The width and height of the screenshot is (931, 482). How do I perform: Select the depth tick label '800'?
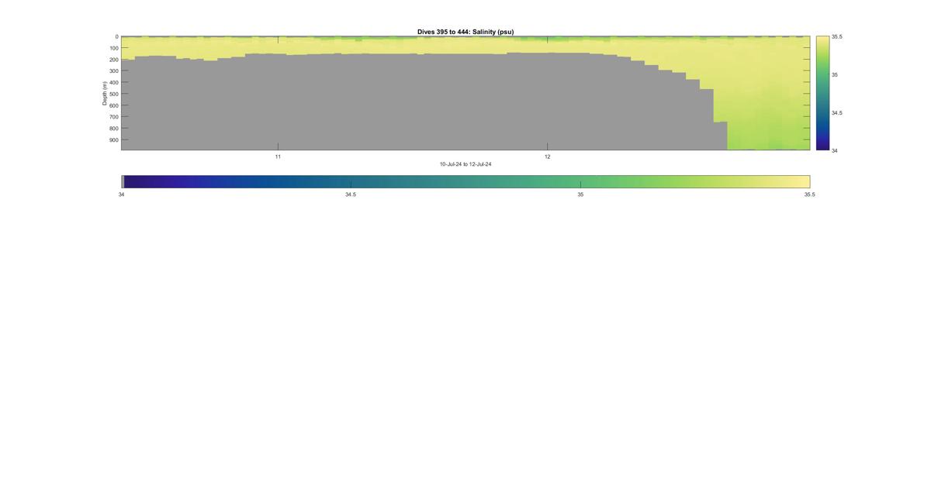click(x=113, y=129)
